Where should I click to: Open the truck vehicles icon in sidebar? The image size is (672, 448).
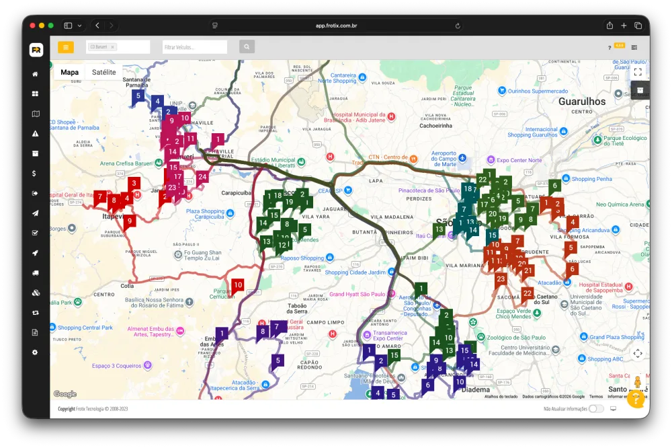pyautogui.click(x=35, y=273)
